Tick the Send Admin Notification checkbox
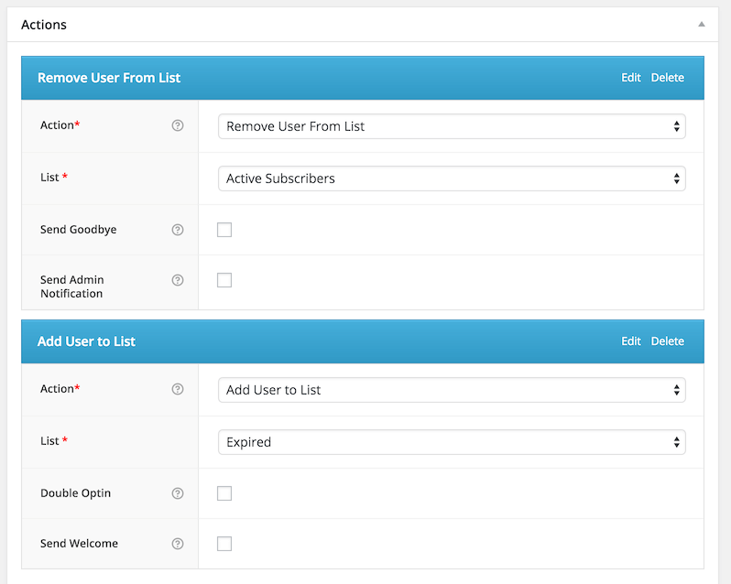The width and height of the screenshot is (731, 584). click(x=224, y=280)
